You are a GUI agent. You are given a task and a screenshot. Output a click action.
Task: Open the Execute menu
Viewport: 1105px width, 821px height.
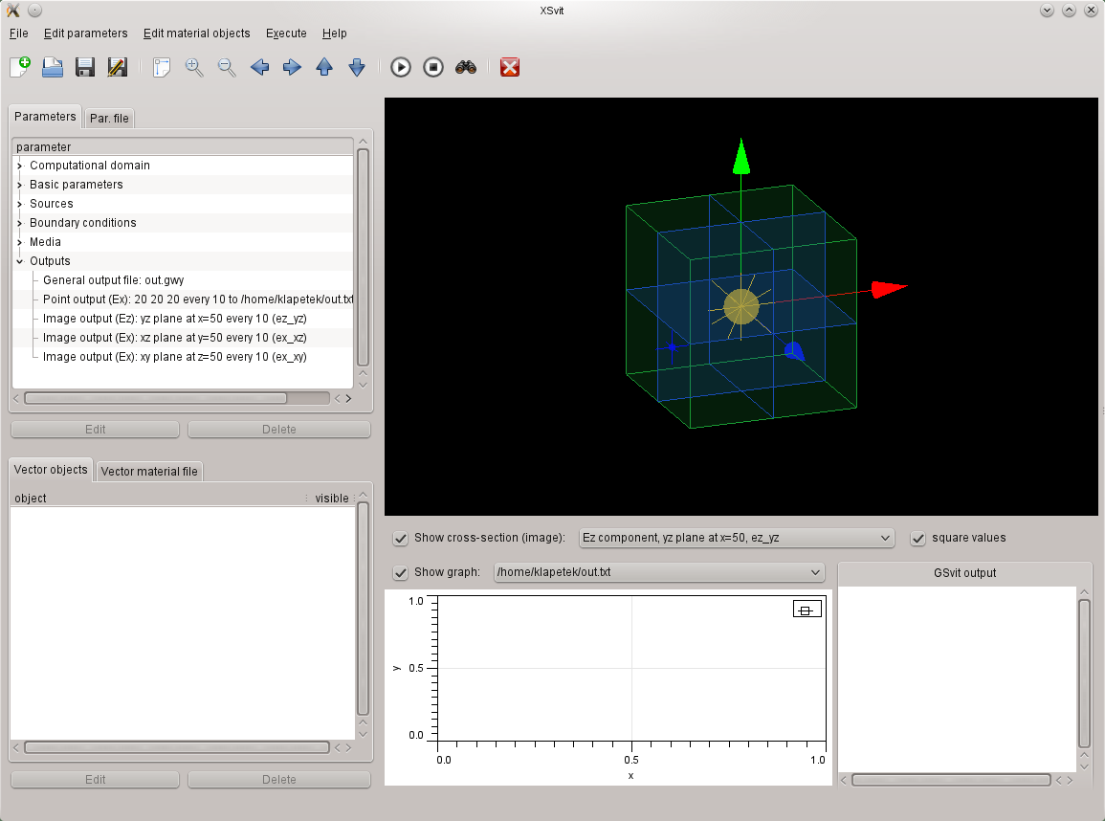286,33
